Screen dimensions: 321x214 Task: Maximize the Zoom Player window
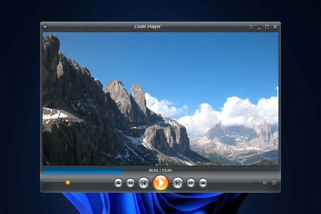click(x=267, y=27)
